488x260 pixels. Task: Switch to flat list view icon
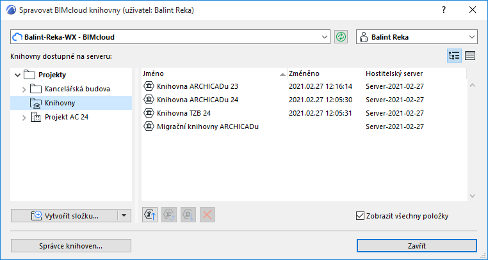tap(470, 56)
